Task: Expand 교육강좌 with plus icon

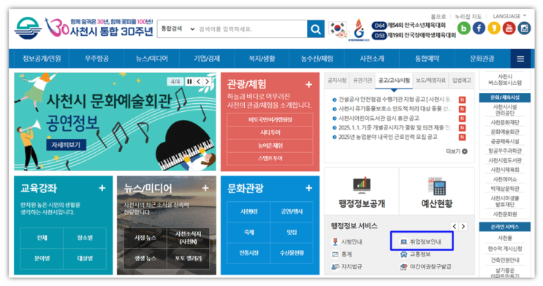Action: point(102,188)
